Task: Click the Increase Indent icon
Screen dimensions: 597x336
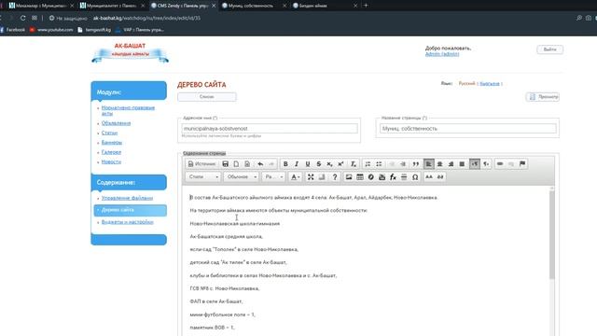Action: [x=403, y=164]
